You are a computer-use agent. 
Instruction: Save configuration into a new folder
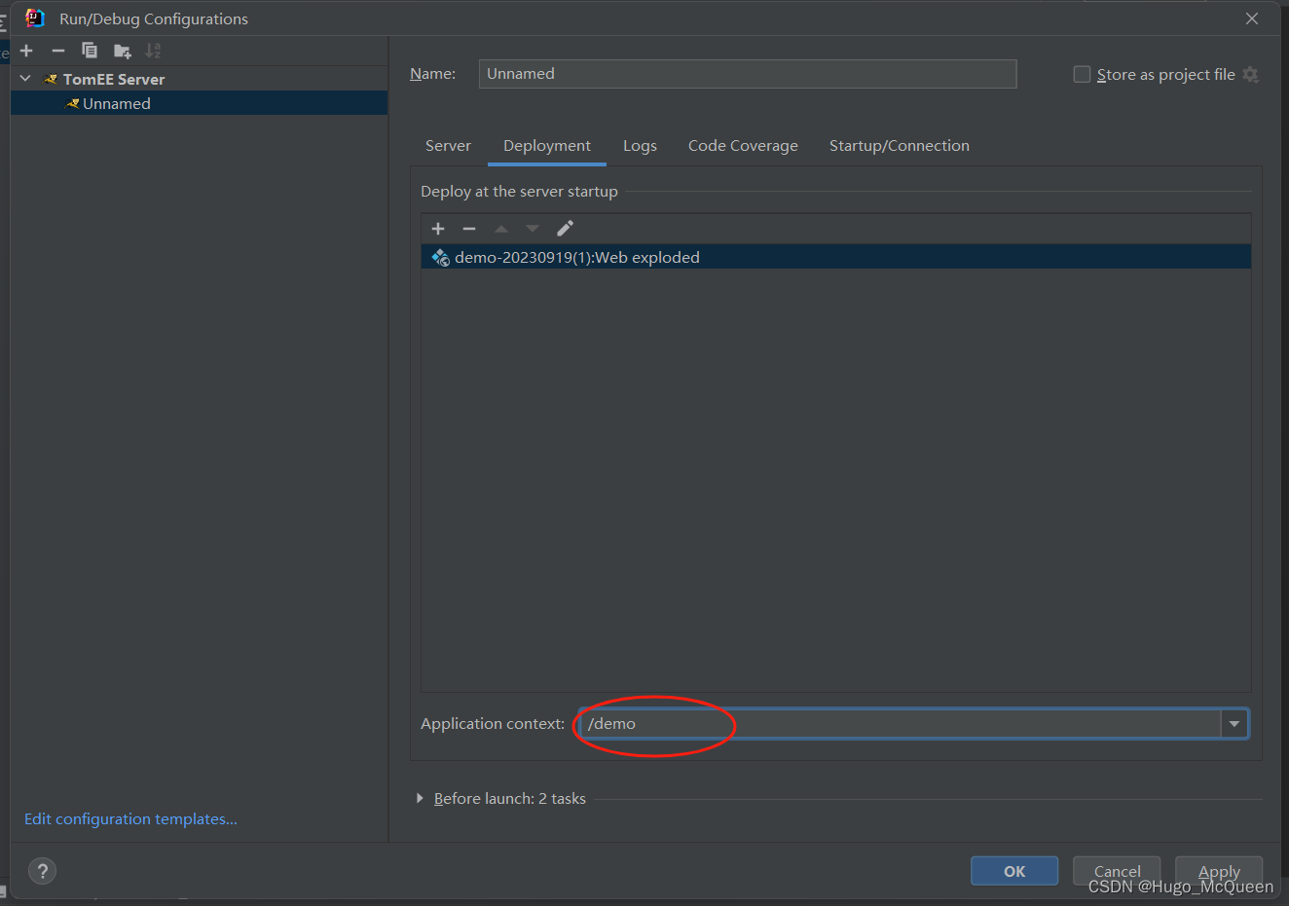(x=122, y=51)
